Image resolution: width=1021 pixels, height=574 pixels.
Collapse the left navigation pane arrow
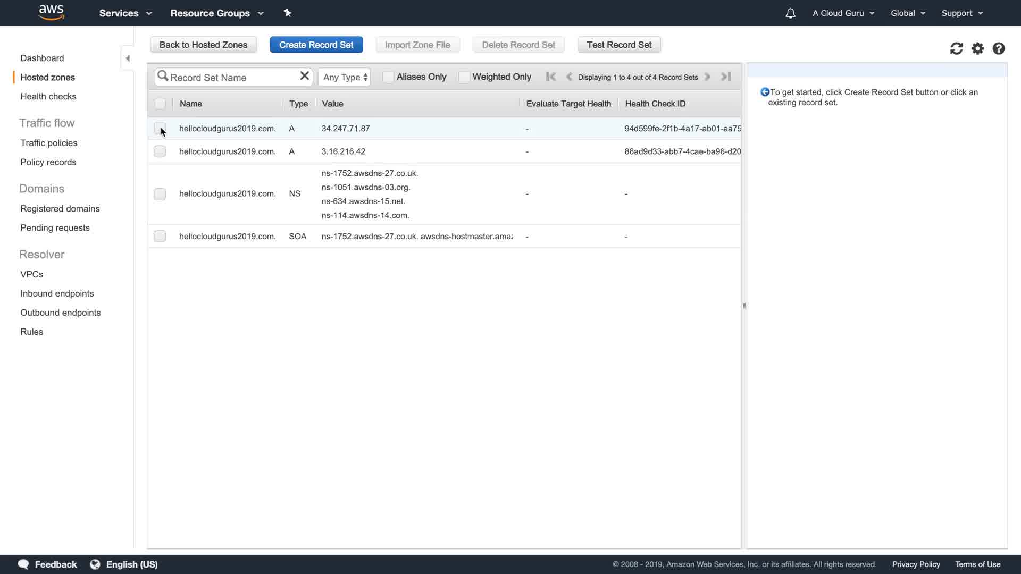point(128,58)
